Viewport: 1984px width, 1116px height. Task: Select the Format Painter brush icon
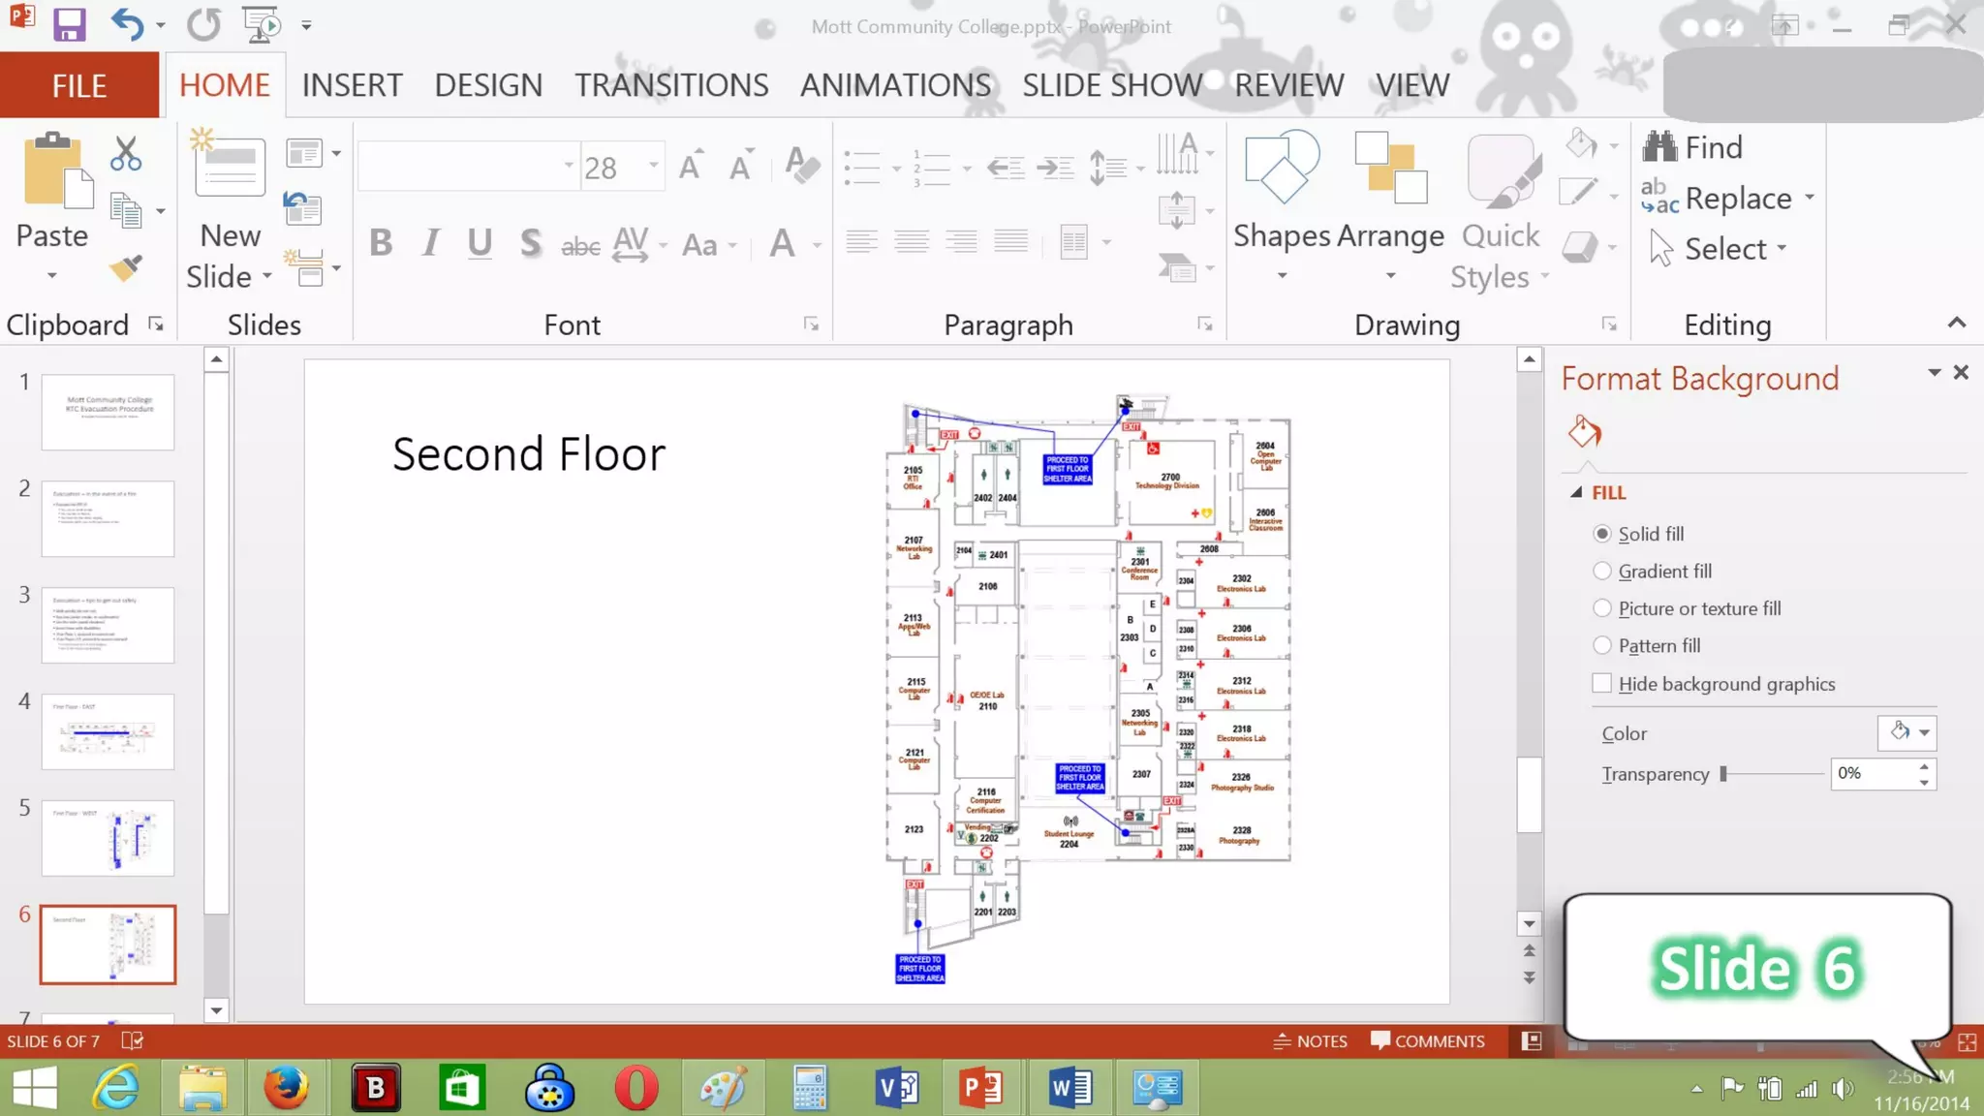(x=126, y=268)
